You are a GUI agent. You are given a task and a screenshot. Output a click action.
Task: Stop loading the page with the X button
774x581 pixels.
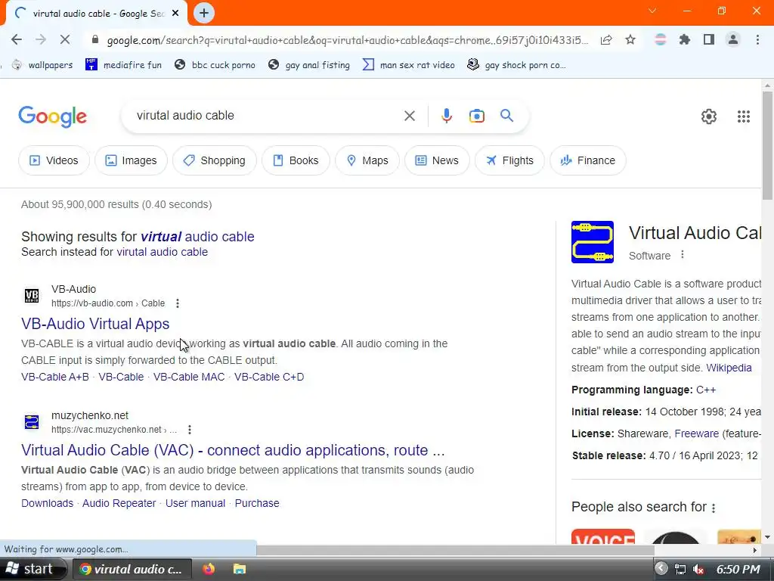(x=65, y=39)
